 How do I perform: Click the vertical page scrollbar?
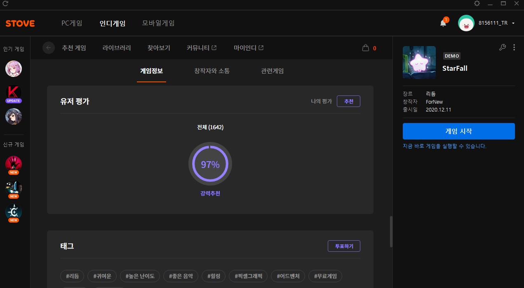pyautogui.click(x=391, y=232)
